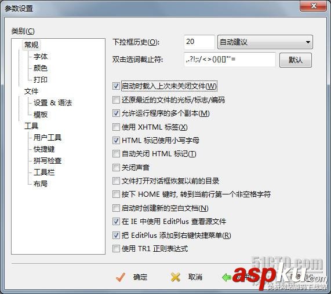The image size is (331, 294).
Task: Select 字体 in category tree
Action: click(x=41, y=57)
